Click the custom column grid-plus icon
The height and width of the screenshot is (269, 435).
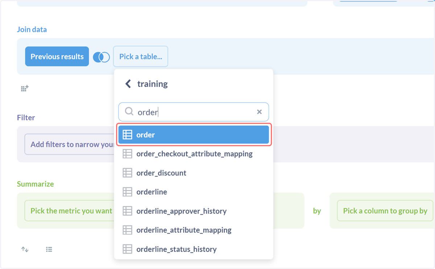[x=25, y=88]
